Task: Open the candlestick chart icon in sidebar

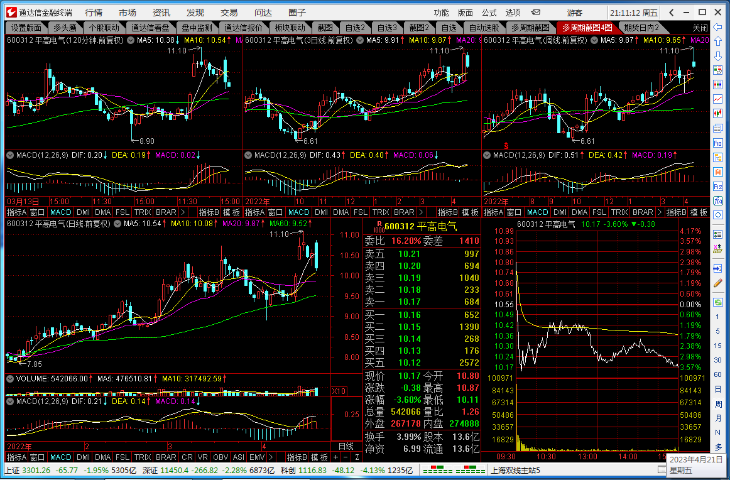Action: tap(717, 114)
